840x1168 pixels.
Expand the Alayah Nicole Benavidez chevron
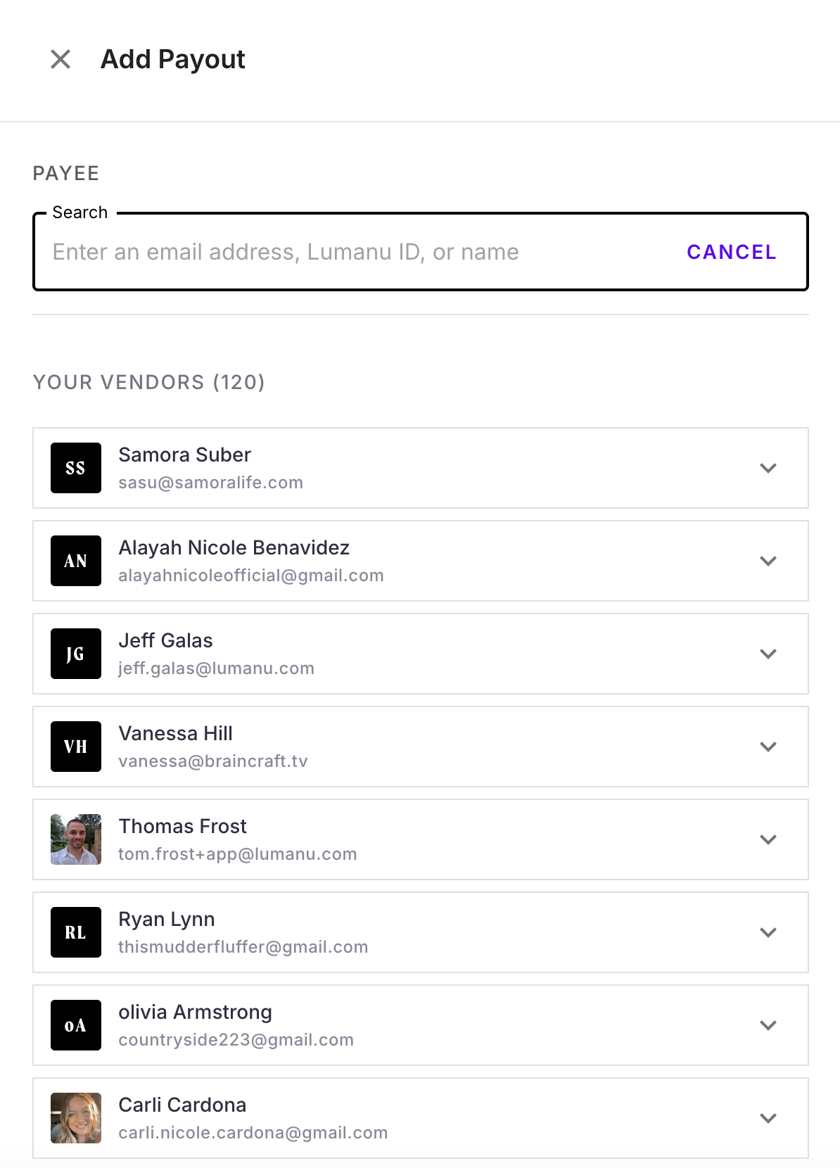pos(768,561)
